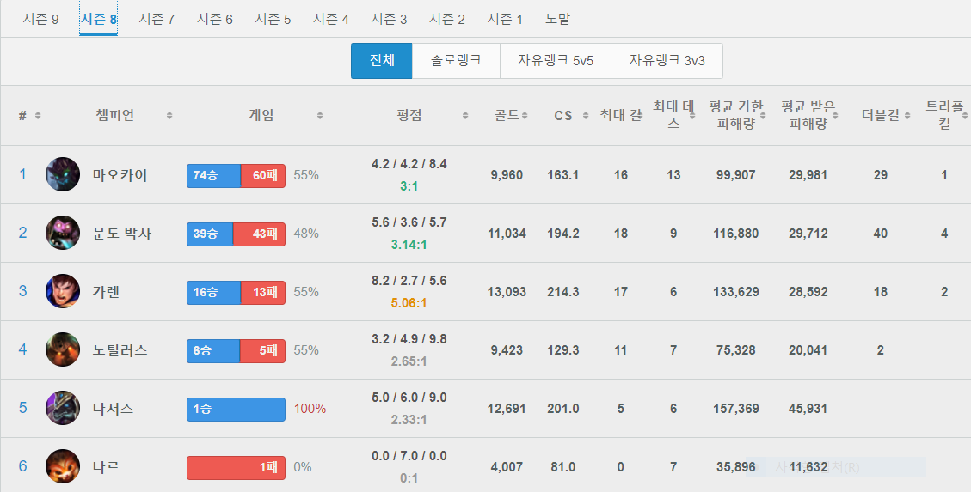Click the 문도 박사 champion portrait icon
Viewport: 971px width, 492px height.
coord(63,233)
